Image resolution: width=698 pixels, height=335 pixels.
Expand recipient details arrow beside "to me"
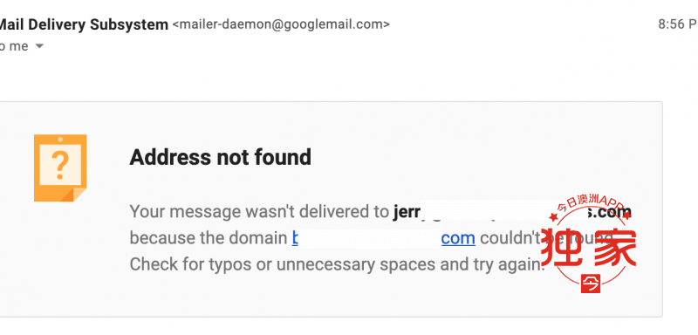coord(39,46)
